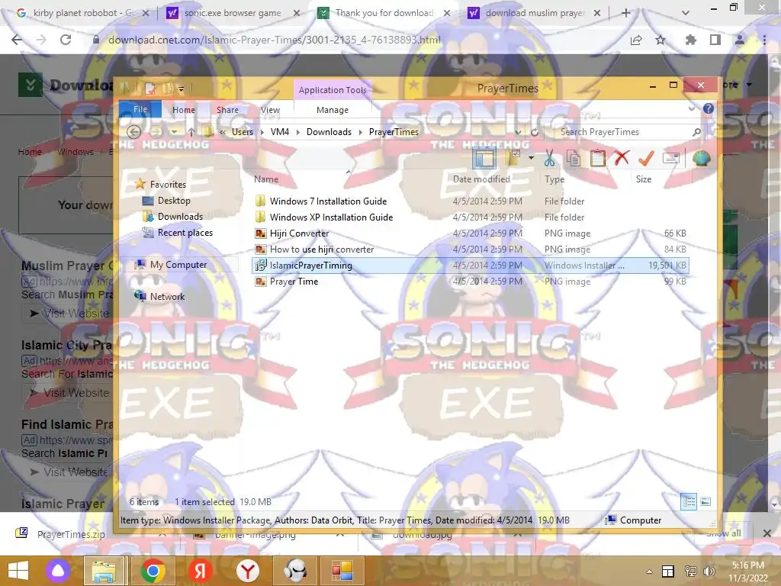Image resolution: width=781 pixels, height=586 pixels.
Task: Click the red X Delete icon
Action: (x=621, y=159)
